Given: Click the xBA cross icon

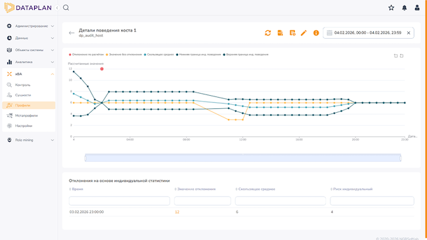Looking at the screenshot, I should 9,74.
